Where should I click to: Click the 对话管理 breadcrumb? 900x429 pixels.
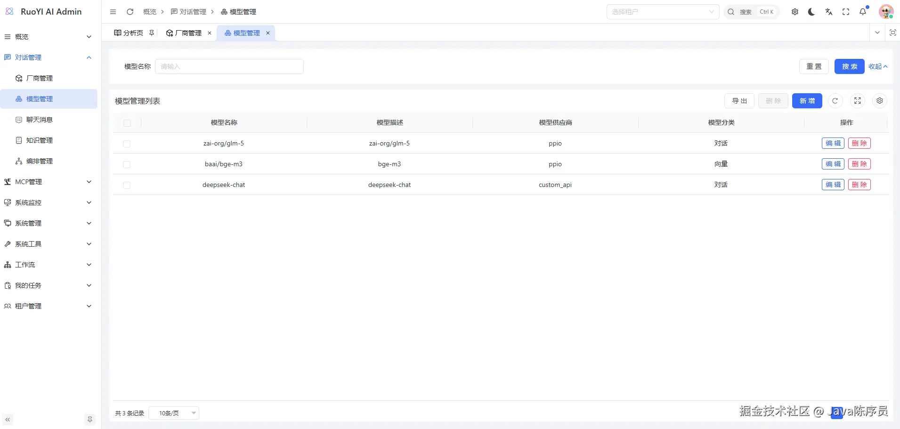click(x=188, y=12)
